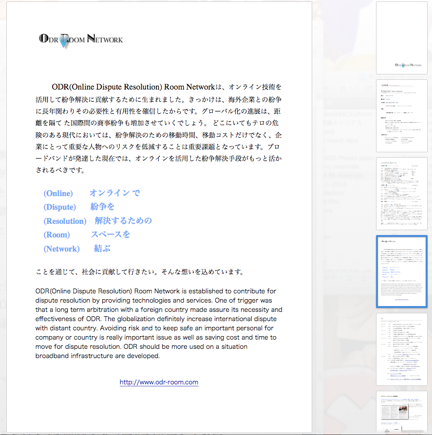Click the line starting "ODR(Online Dispute Resolution) Room Network is established"
The height and width of the screenshot is (435, 432).
[x=156, y=291]
